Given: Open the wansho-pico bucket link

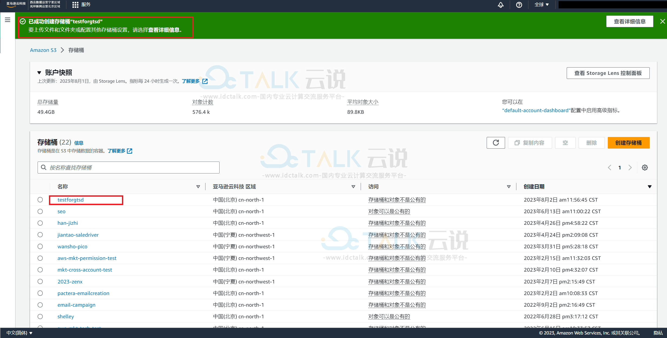Looking at the screenshot, I should 72,246.
